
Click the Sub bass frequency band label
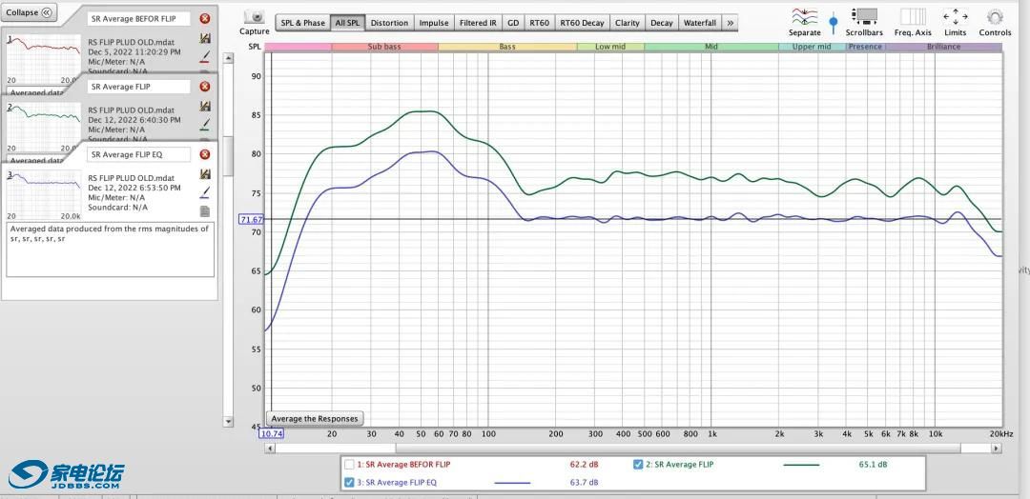point(384,48)
